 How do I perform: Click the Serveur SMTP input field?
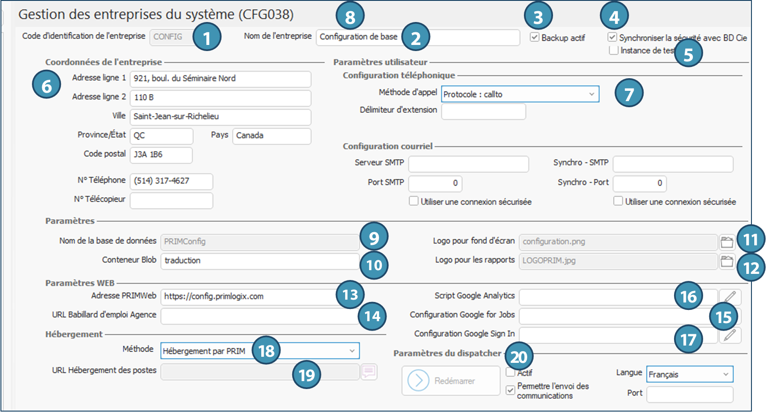[468, 164]
